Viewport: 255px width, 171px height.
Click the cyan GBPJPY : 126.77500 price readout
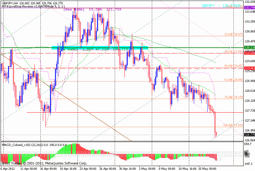pos(221,6)
